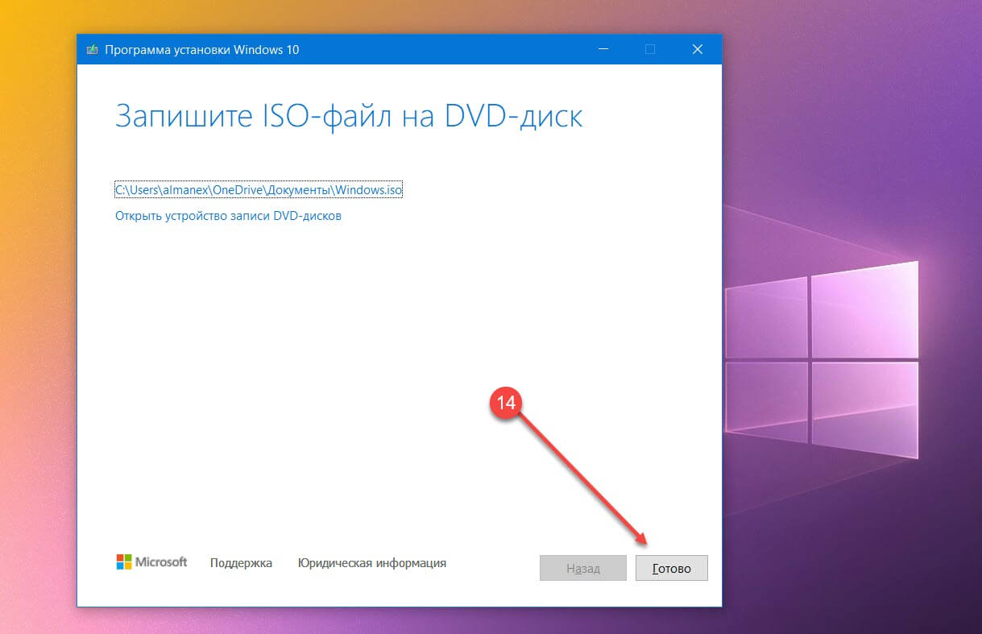Open the Поддержка link

[x=241, y=563]
